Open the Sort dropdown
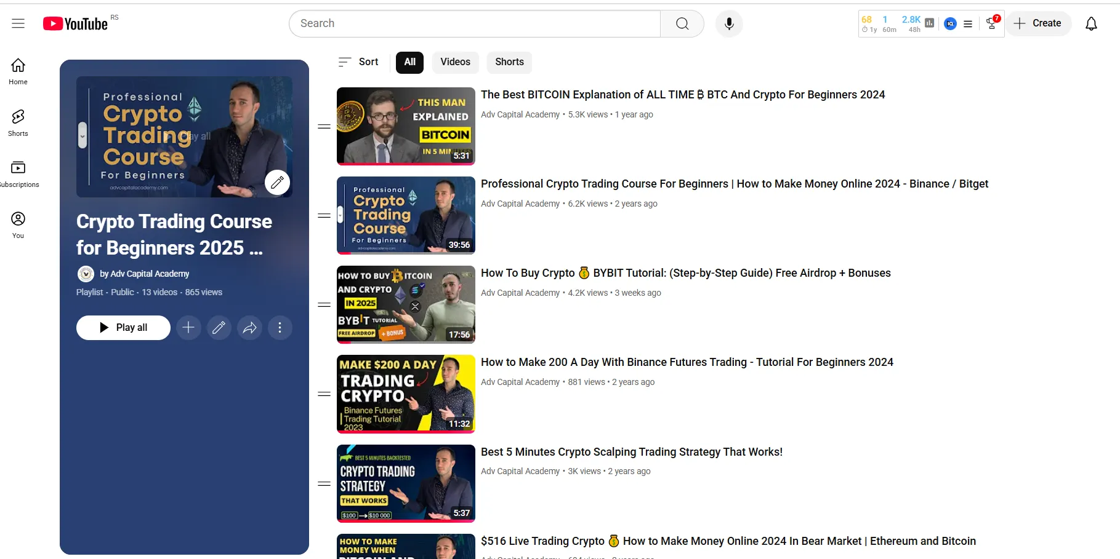Viewport: 1120px width, 559px height. 358,62
